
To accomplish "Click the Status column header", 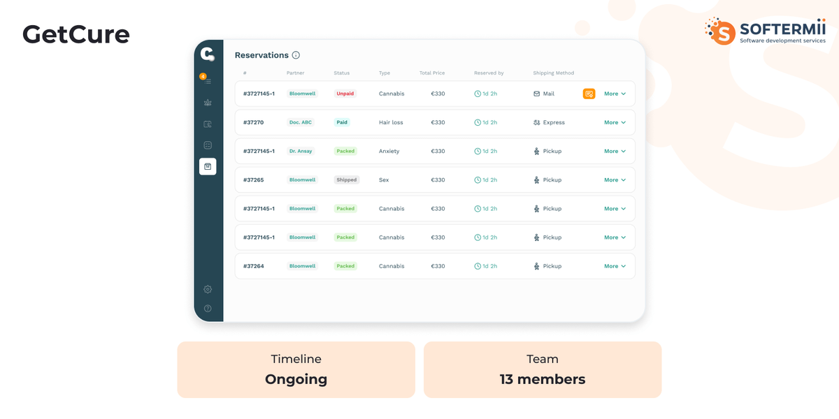I will [x=341, y=73].
